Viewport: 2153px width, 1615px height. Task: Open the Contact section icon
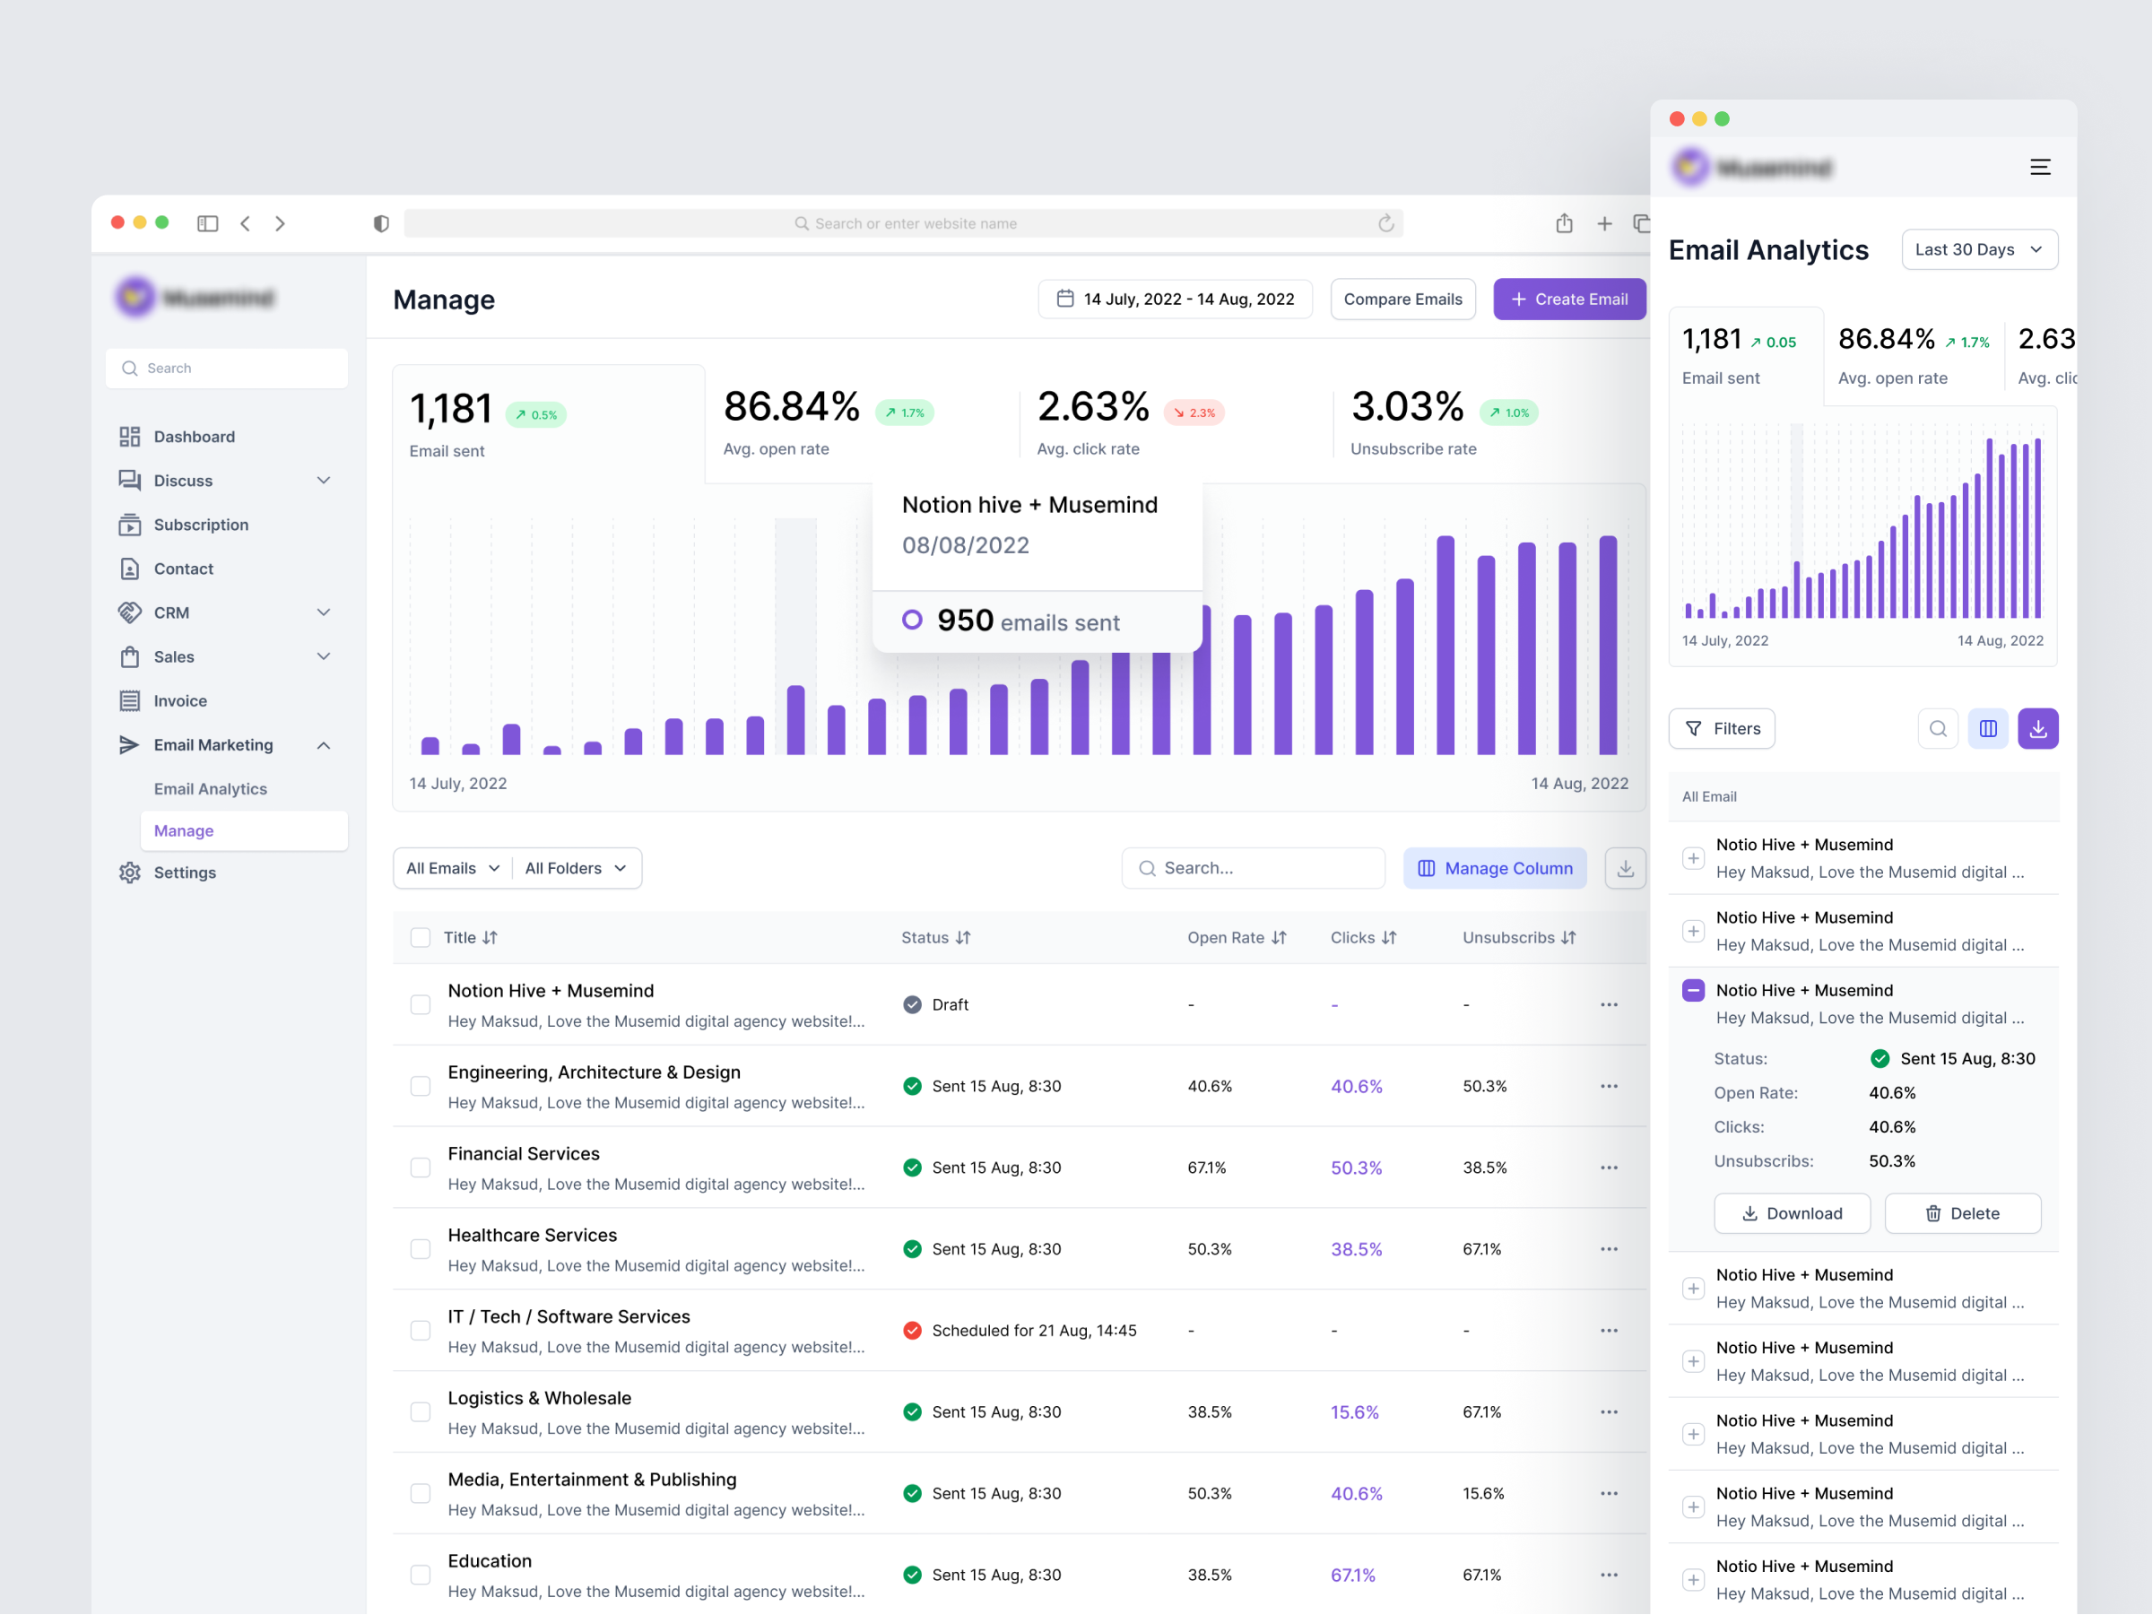point(130,569)
